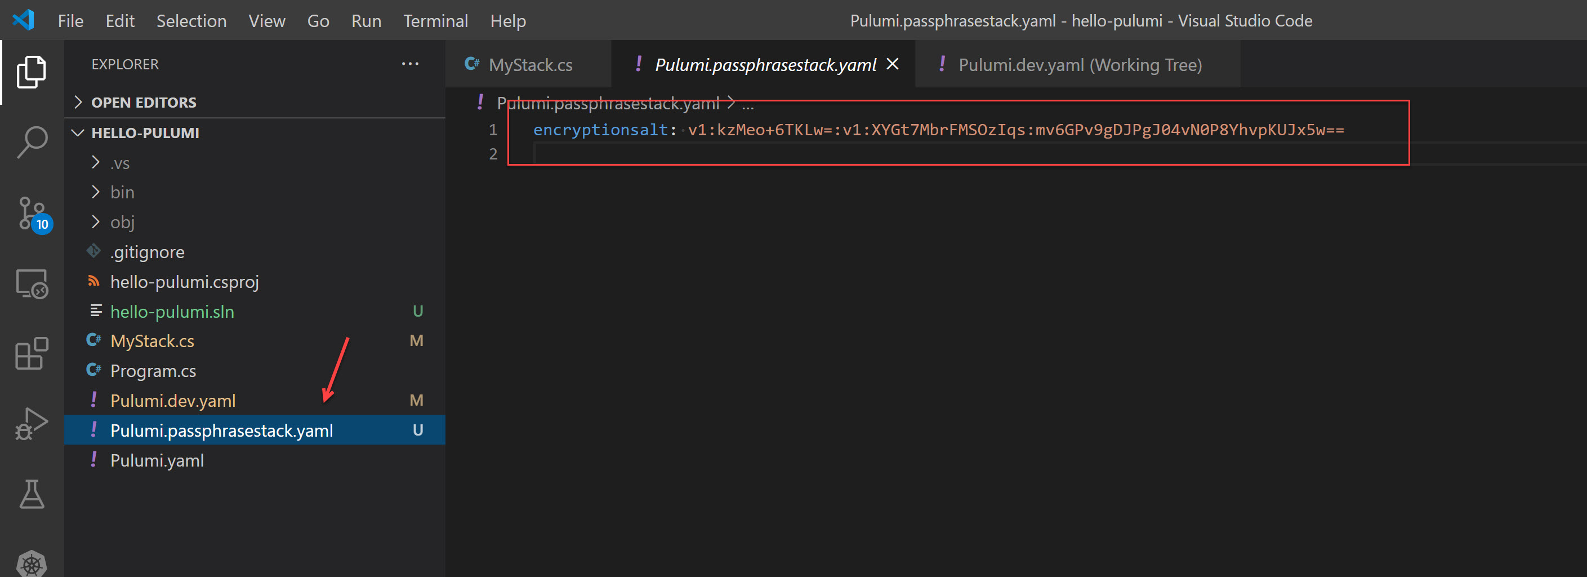The image size is (1587, 577).
Task: Switch to the MyStack.cs editor tab
Action: coord(529,64)
